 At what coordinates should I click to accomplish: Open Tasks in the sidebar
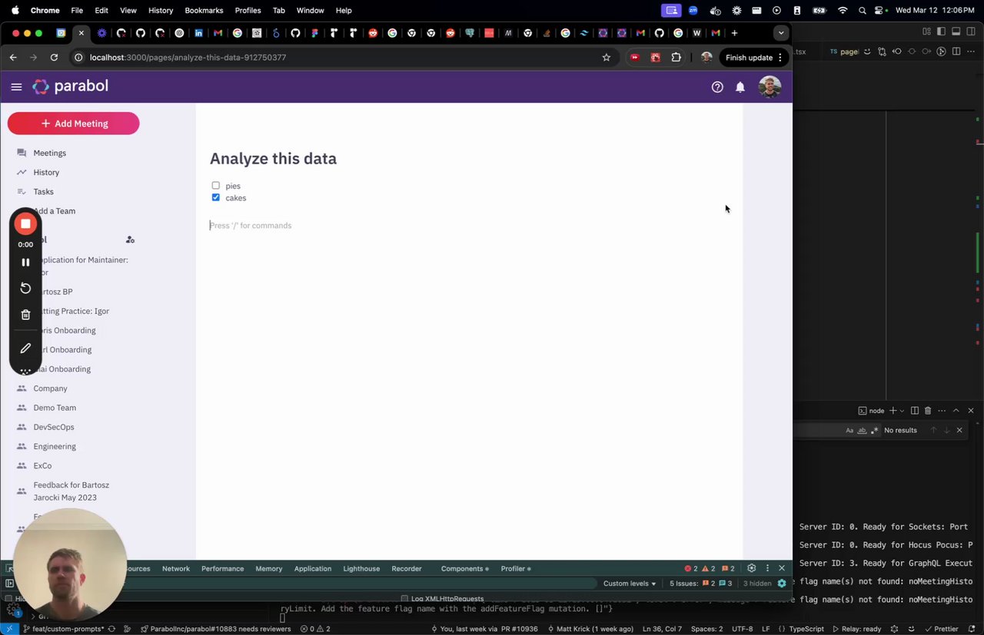(x=43, y=191)
